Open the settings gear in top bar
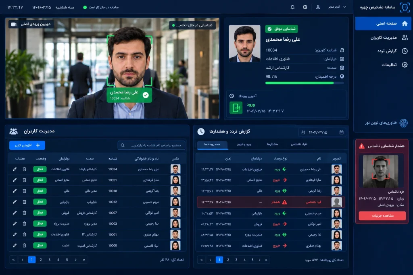Viewport: 413px width, 275px height. [305, 7]
